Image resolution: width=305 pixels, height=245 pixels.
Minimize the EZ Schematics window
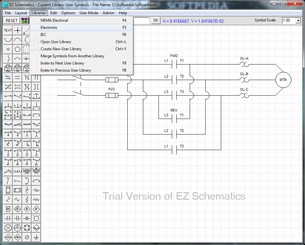click(x=274, y=3)
